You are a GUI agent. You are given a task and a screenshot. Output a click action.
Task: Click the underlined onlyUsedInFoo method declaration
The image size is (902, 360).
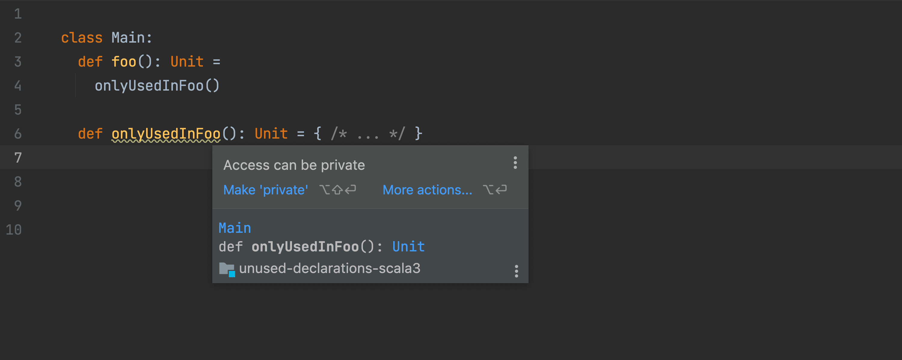point(166,134)
